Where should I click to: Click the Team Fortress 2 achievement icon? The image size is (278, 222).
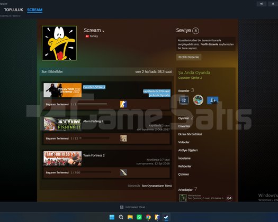[123, 172]
